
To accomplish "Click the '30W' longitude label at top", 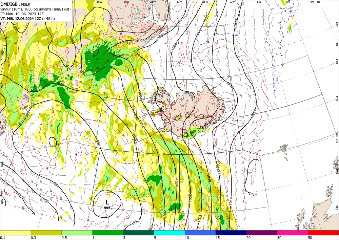I will pyautogui.click(x=126, y=2).
